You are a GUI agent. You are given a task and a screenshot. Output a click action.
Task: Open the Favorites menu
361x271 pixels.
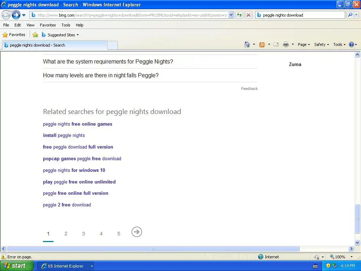pos(48,25)
